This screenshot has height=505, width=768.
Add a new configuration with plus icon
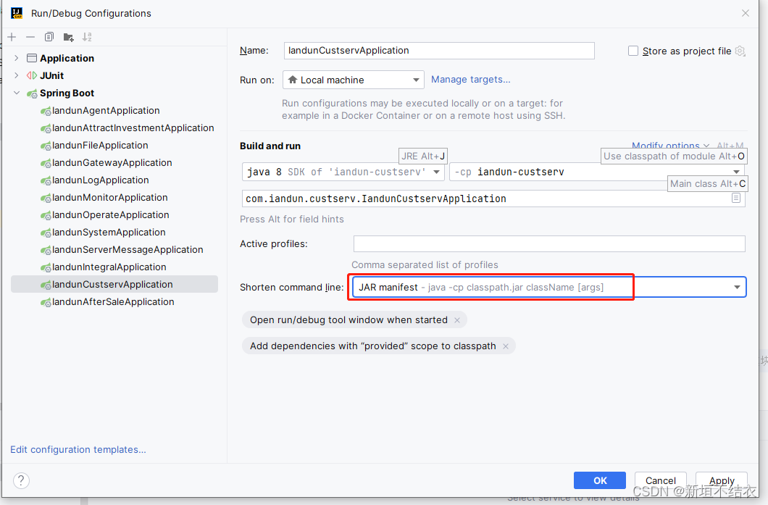[12, 37]
